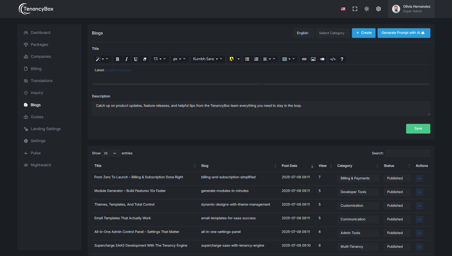Open Developer Tools category dropdown

(358, 192)
